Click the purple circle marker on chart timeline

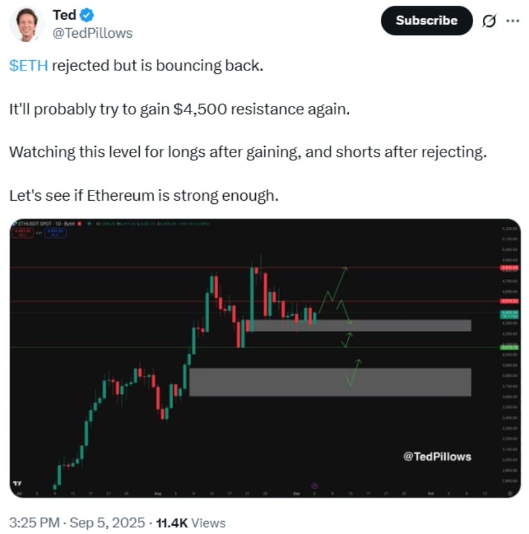click(x=314, y=486)
